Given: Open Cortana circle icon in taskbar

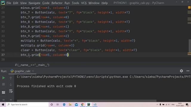Looking at the screenshot, I should 52,104.
